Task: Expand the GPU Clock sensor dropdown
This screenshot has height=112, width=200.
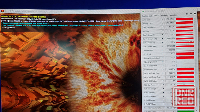Action: coord(162,19)
